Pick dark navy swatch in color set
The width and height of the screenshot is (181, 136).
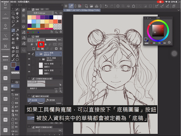point(51,17)
